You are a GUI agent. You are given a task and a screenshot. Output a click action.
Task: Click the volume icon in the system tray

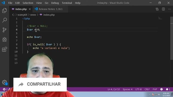159,95
